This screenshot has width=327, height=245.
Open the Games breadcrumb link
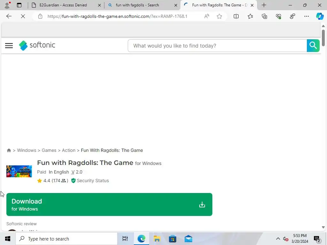[49, 151]
